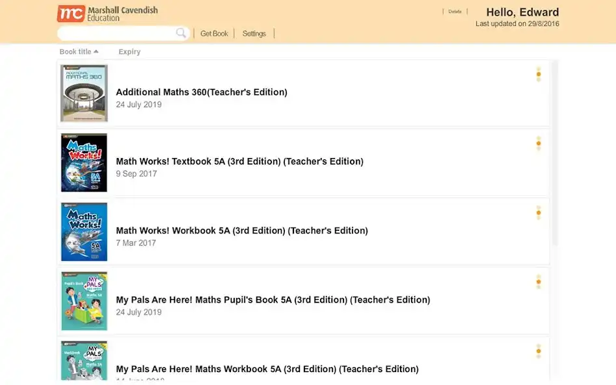
Task: Open options dots for My Pals Pupil's Book 5A
Action: click(x=539, y=282)
